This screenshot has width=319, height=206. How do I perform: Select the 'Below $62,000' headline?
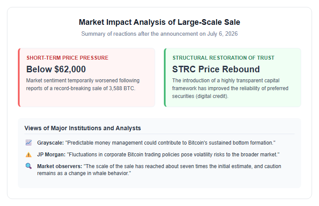[56, 69]
